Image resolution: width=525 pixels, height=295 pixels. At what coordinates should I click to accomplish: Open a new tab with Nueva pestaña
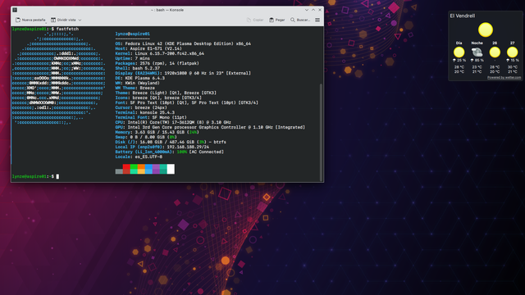point(30,20)
